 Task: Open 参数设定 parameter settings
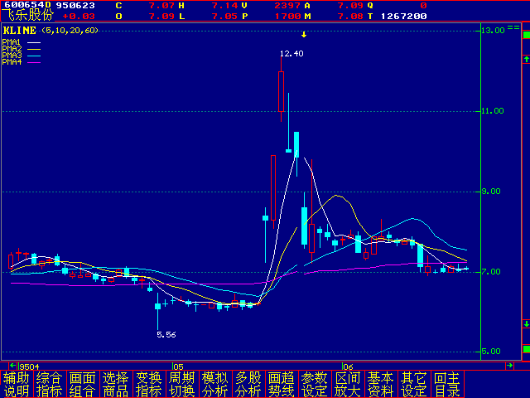click(x=315, y=384)
